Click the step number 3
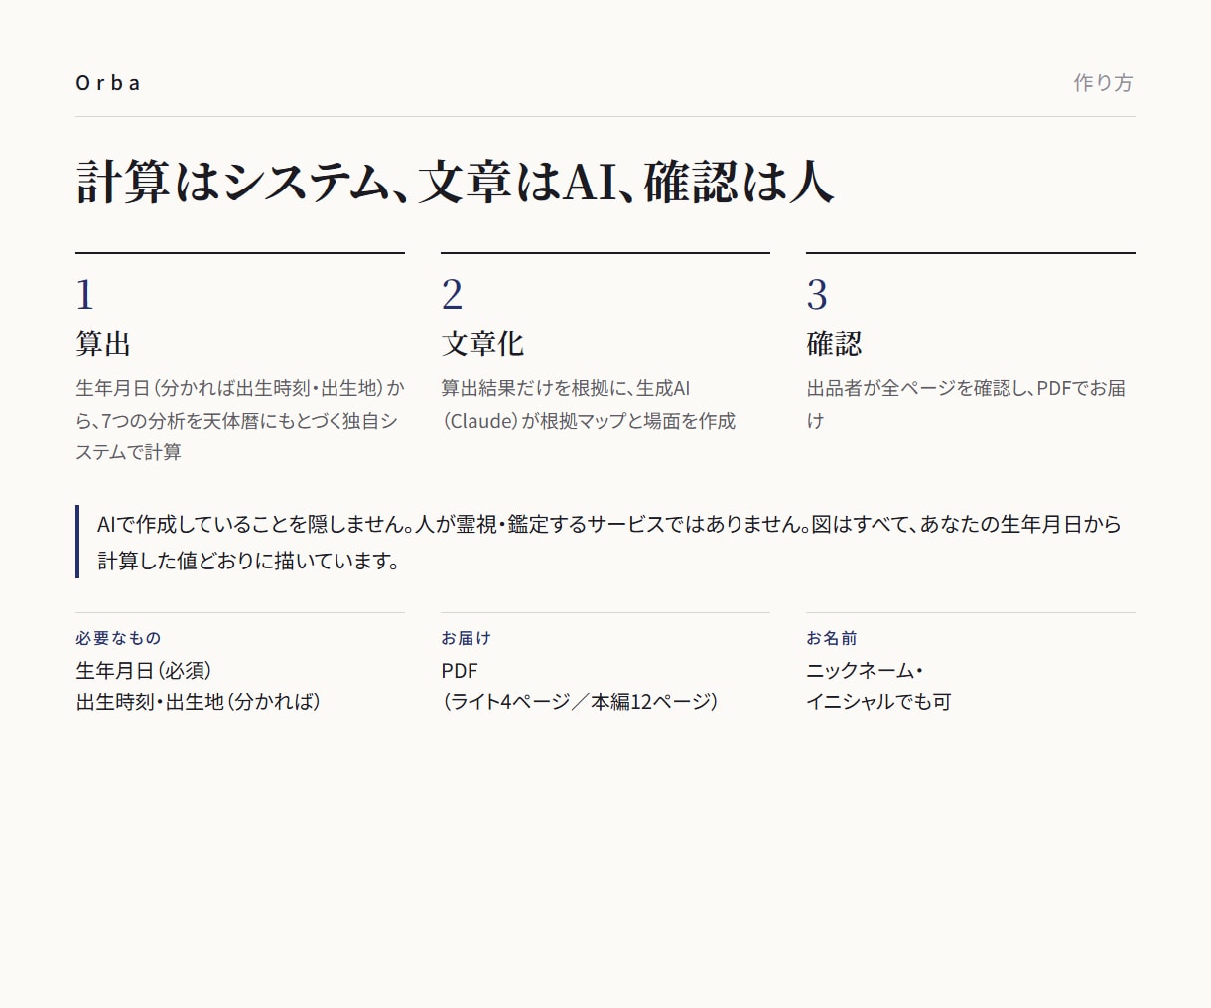Screen dimensions: 1211x1008 (817, 295)
